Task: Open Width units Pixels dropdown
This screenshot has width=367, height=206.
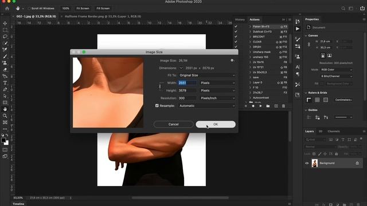Action: (217, 83)
